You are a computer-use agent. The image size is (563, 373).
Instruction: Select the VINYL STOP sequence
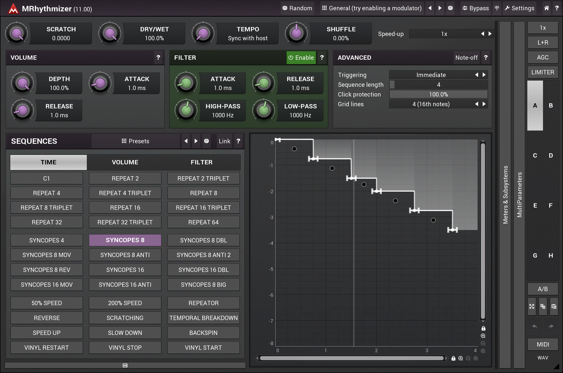(125, 348)
